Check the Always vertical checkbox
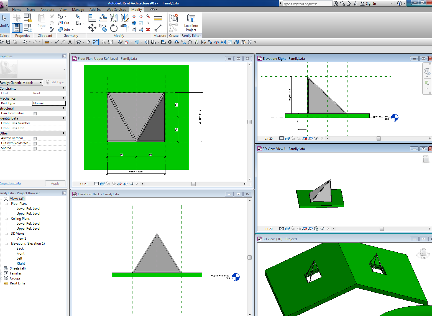432x316 pixels. [35, 138]
